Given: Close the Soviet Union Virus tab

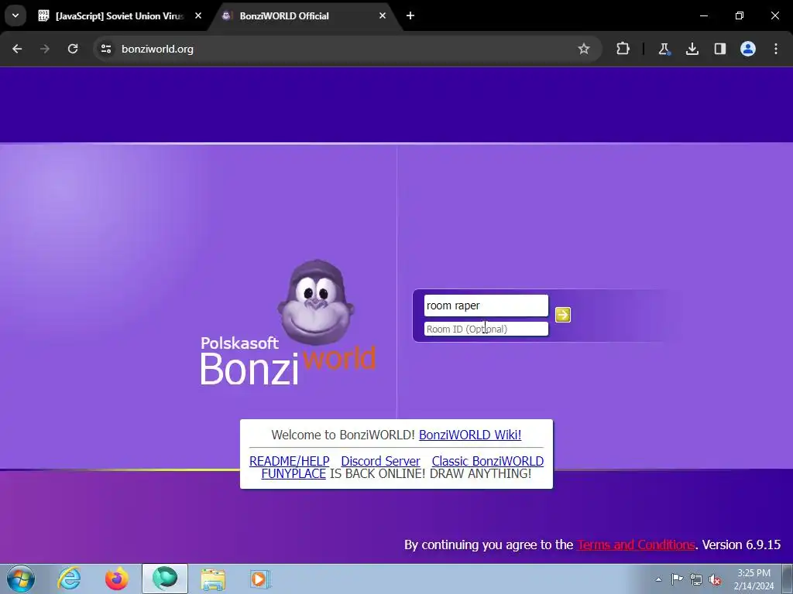Looking at the screenshot, I should (198, 16).
